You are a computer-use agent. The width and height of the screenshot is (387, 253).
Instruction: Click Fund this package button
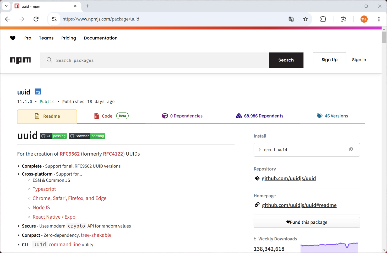307,222
